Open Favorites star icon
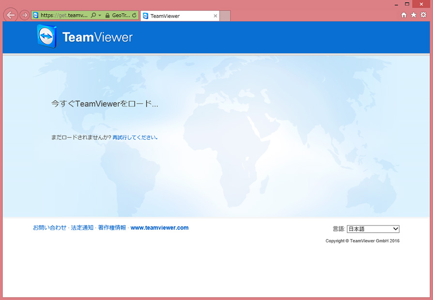 (414, 15)
